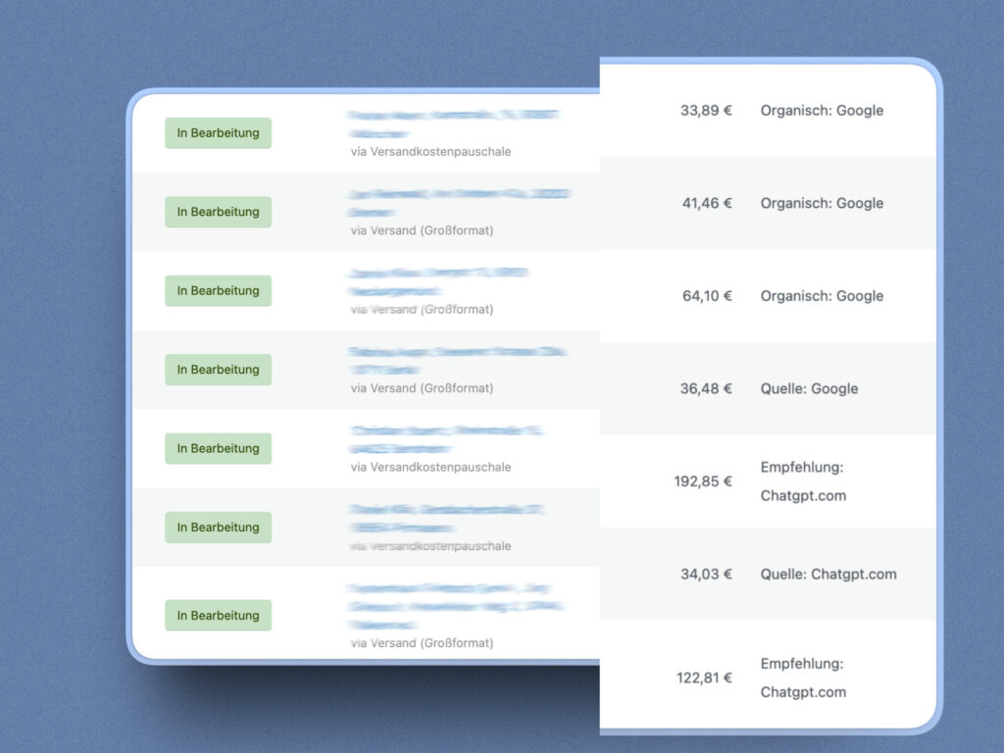
Task: Click 'via Versandkostenpauschale' in the top order row
Action: coord(431,152)
